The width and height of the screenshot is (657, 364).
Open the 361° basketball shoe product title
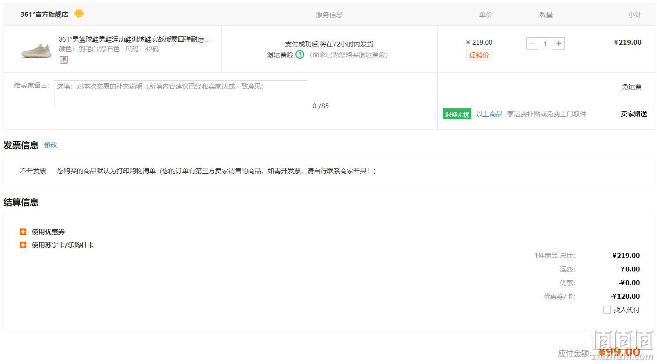(134, 39)
